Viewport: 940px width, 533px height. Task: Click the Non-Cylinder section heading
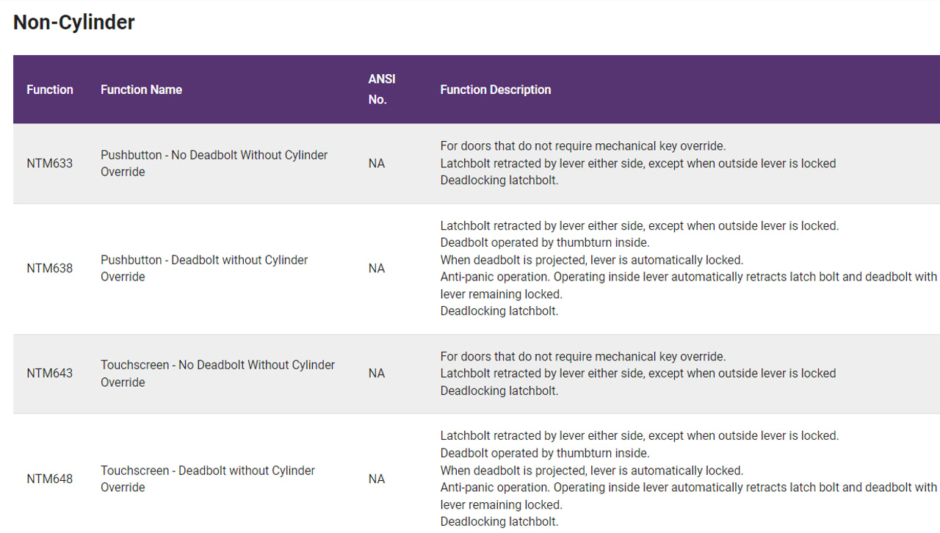(74, 23)
